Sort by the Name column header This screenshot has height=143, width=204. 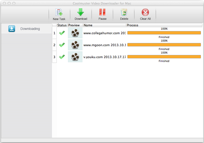[104, 25]
